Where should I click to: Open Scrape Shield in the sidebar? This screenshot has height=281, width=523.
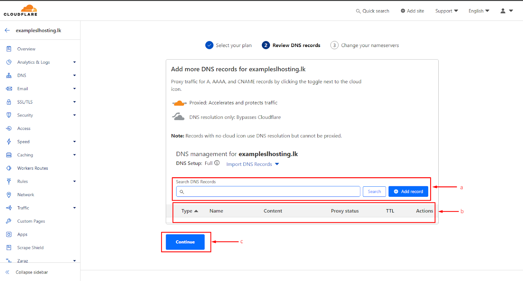pos(30,248)
